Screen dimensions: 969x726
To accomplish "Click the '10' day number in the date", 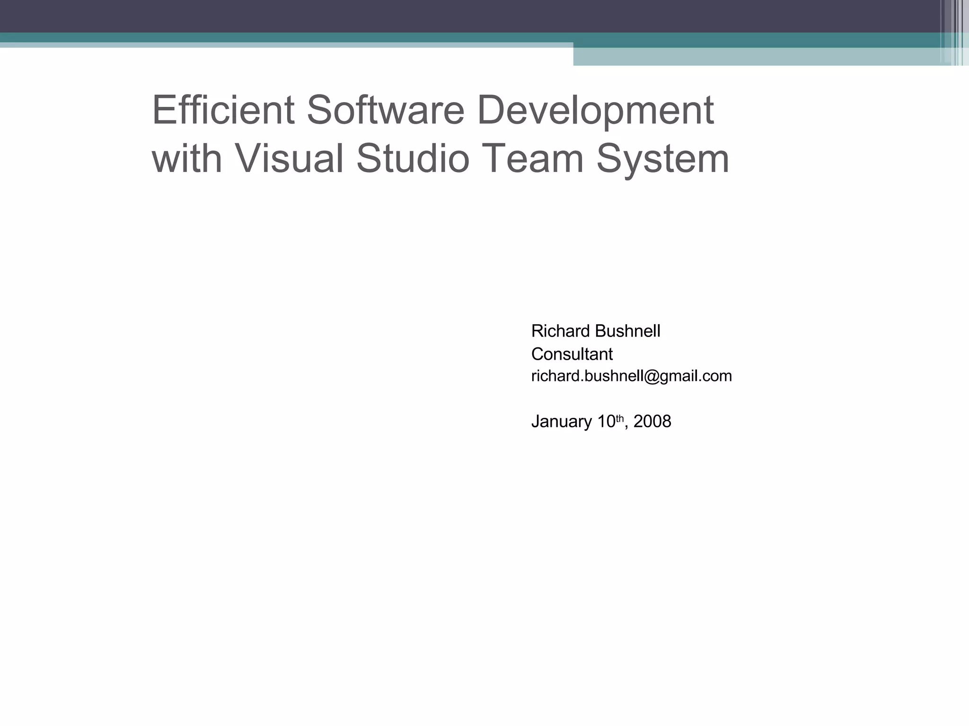I will point(606,422).
